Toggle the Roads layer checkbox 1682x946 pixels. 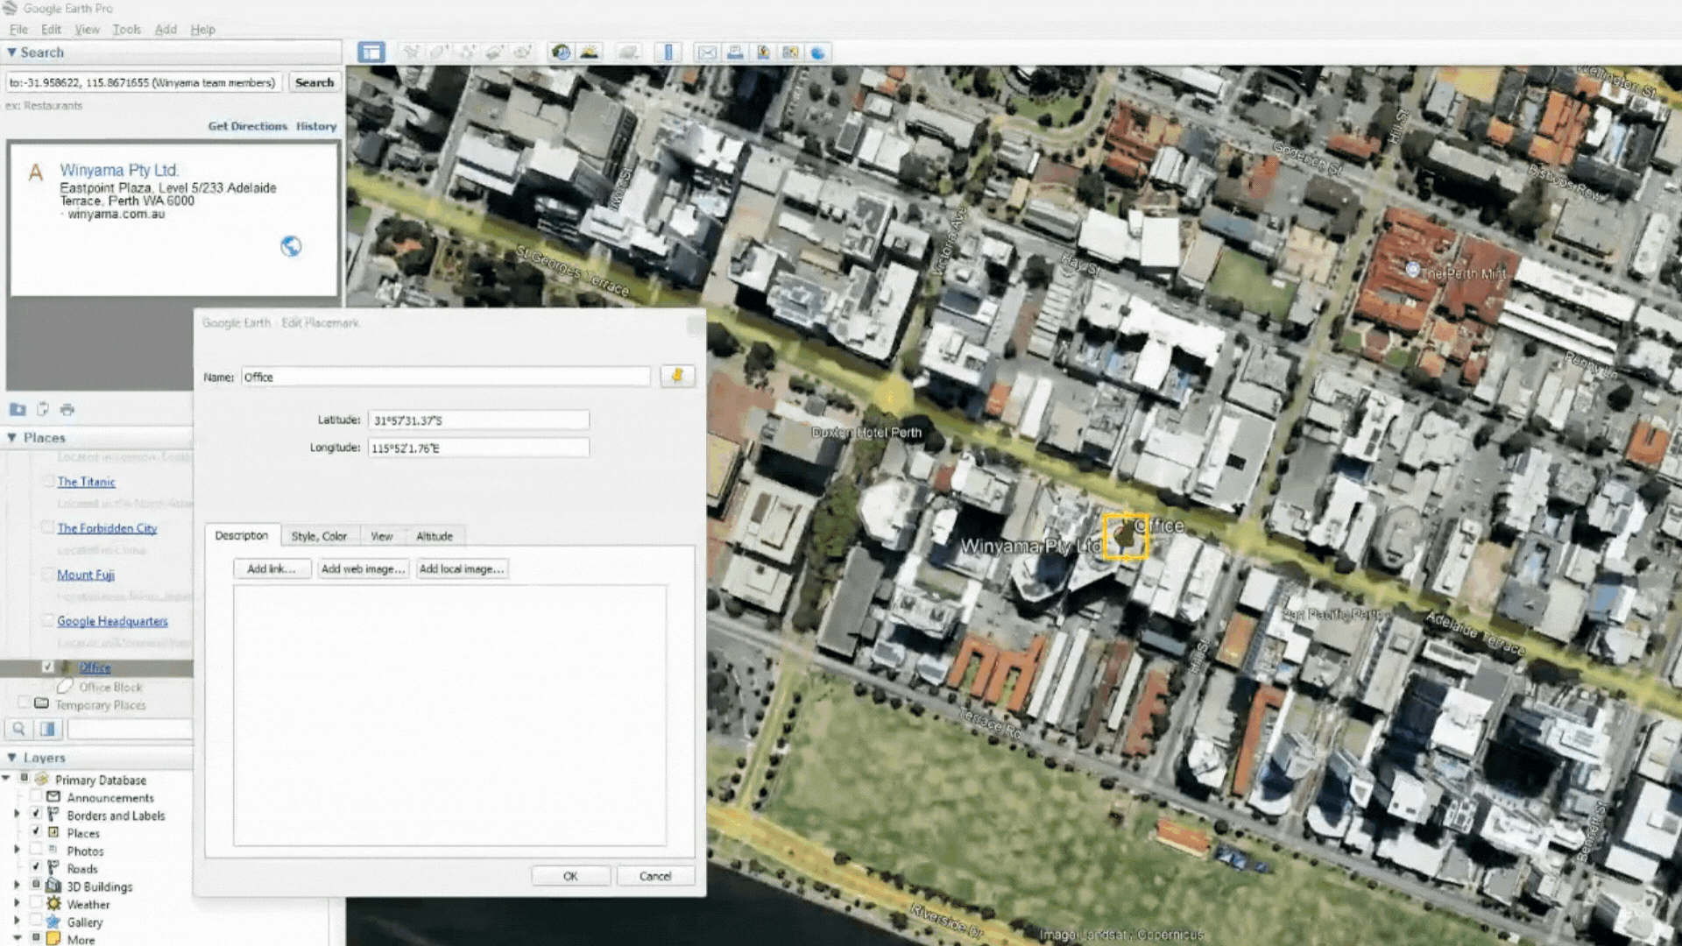36,868
